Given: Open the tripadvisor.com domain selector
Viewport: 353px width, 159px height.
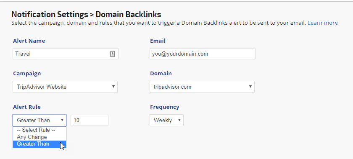Looking at the screenshot, I should (x=202, y=87).
